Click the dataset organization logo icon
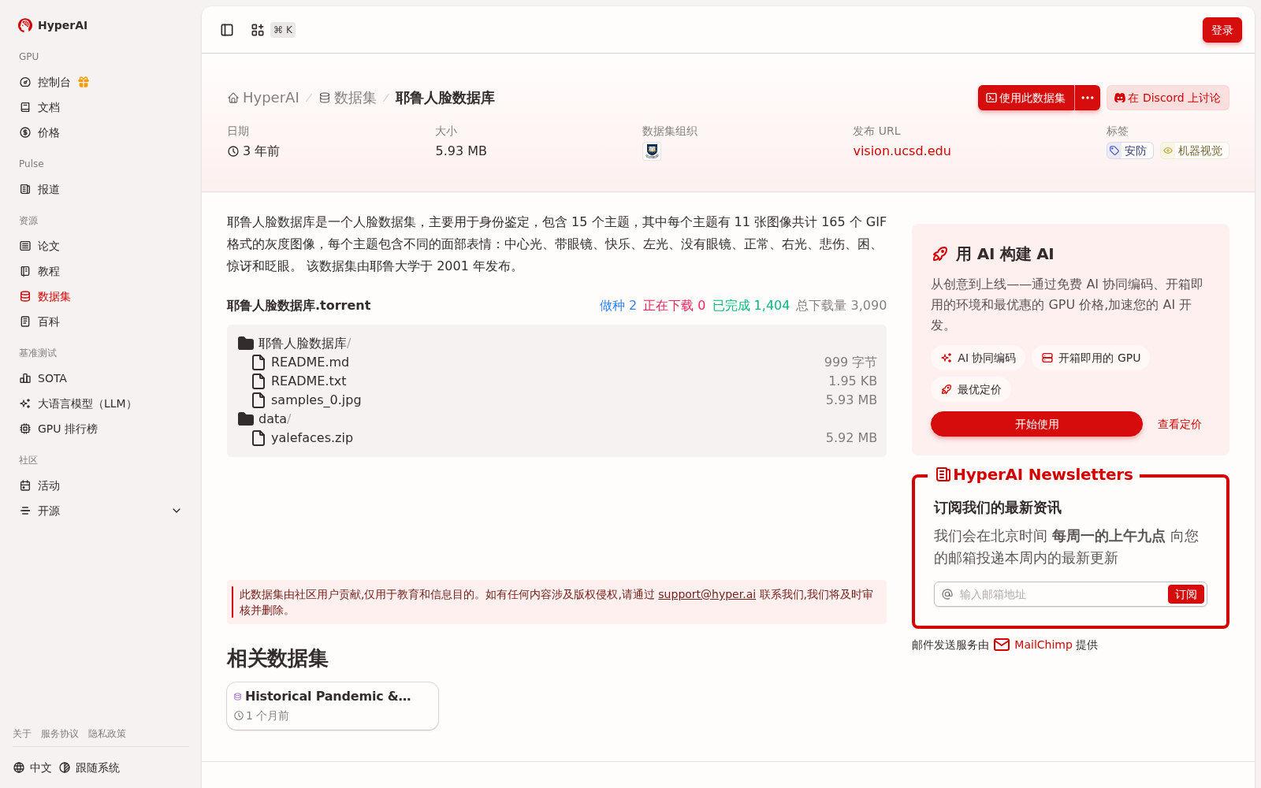 click(x=652, y=151)
